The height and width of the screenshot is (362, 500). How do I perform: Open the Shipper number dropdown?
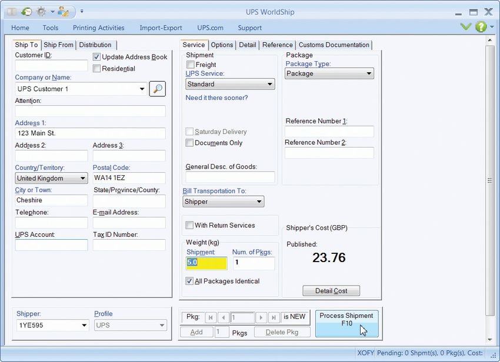(x=84, y=326)
